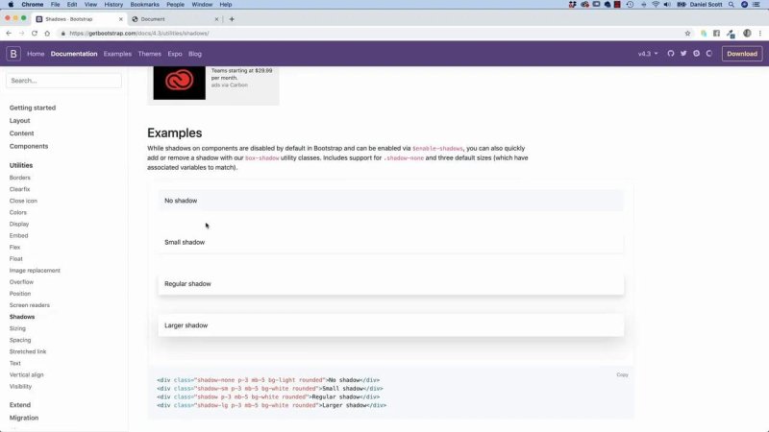Go forward with the forward arrow
The image size is (769, 432).
pos(21,34)
